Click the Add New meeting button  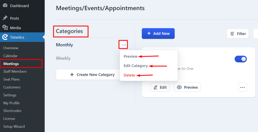pyautogui.click(x=158, y=33)
